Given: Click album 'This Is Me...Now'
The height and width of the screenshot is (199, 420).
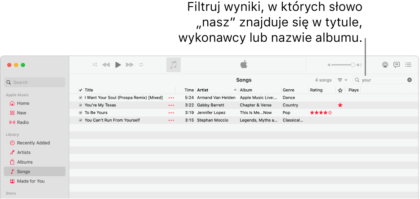Looking at the screenshot, I should point(256,113).
